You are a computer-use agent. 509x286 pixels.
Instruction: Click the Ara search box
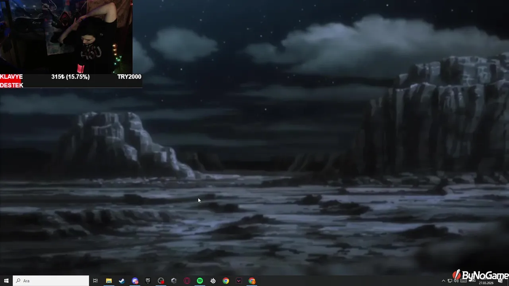[x=51, y=281]
